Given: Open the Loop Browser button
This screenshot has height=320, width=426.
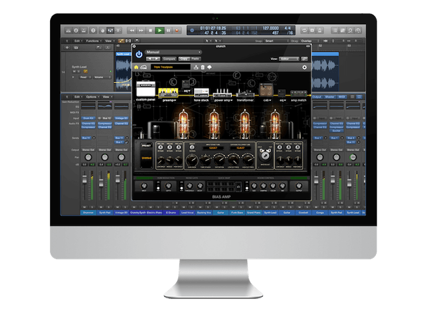Looking at the screenshot, I should 350,31.
